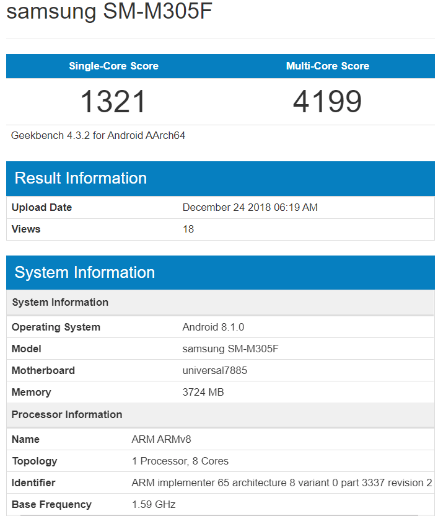Select '1 Processor, 8 Cores' value

(180, 461)
